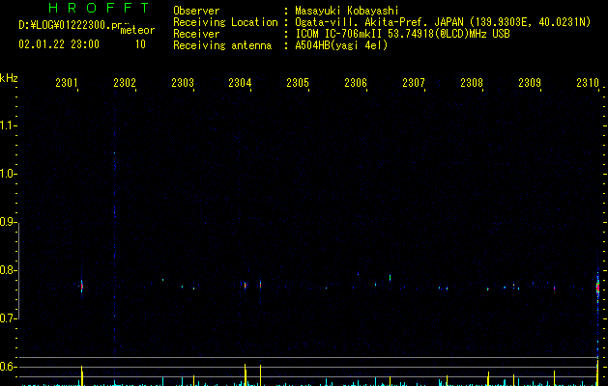Click the ICOM IC-706mkII receiver text

coord(402,34)
